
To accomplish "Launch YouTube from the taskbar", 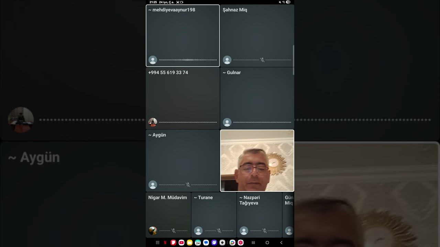I will click(181, 243).
